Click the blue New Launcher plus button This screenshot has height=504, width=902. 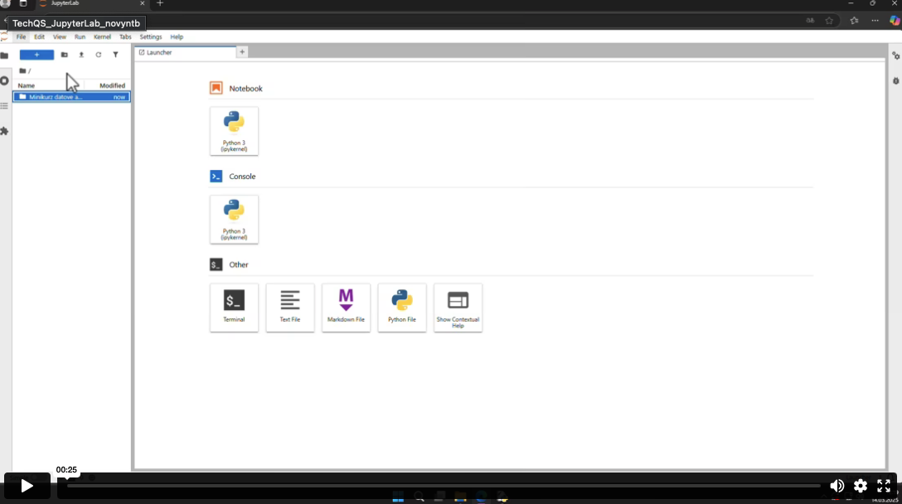tap(36, 55)
